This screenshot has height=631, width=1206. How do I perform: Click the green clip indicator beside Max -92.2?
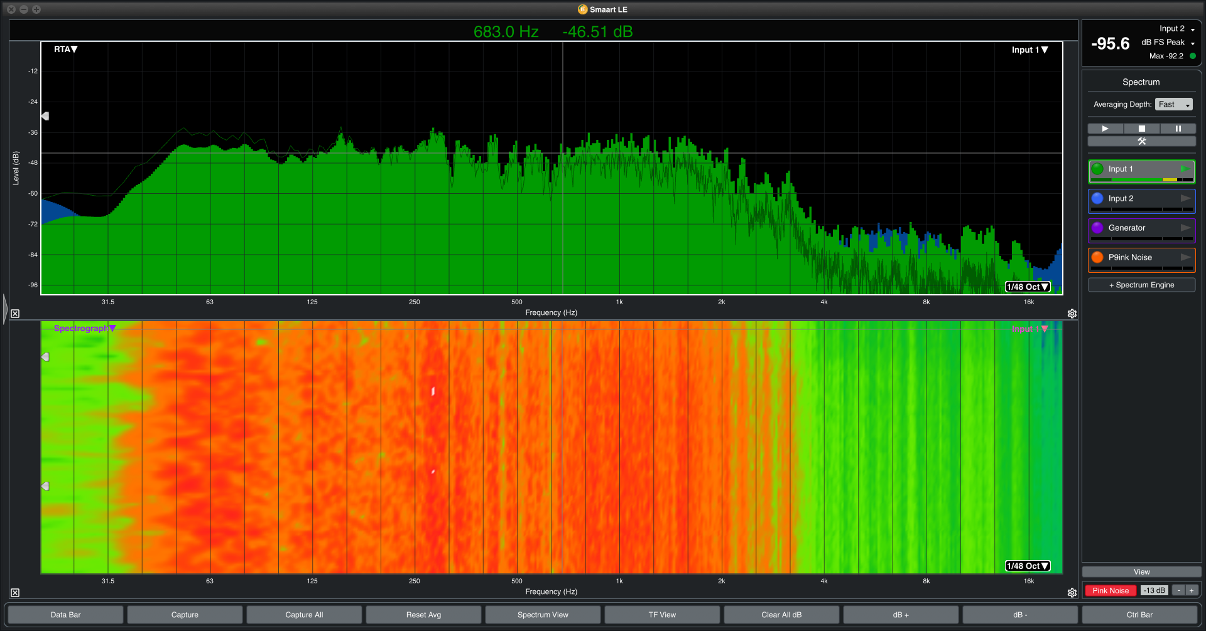pyautogui.click(x=1192, y=56)
